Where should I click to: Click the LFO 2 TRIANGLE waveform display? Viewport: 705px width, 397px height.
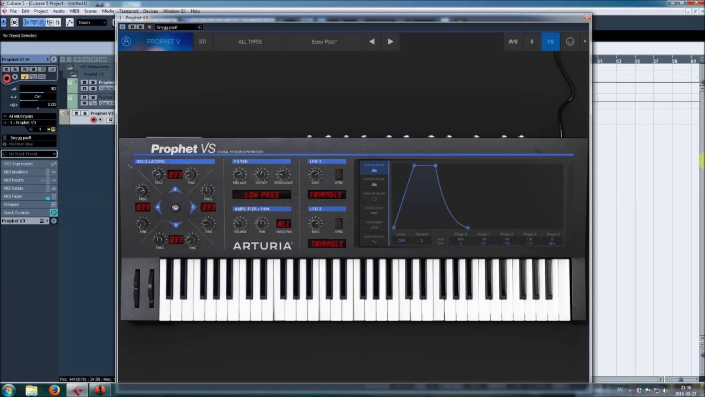pyautogui.click(x=327, y=244)
